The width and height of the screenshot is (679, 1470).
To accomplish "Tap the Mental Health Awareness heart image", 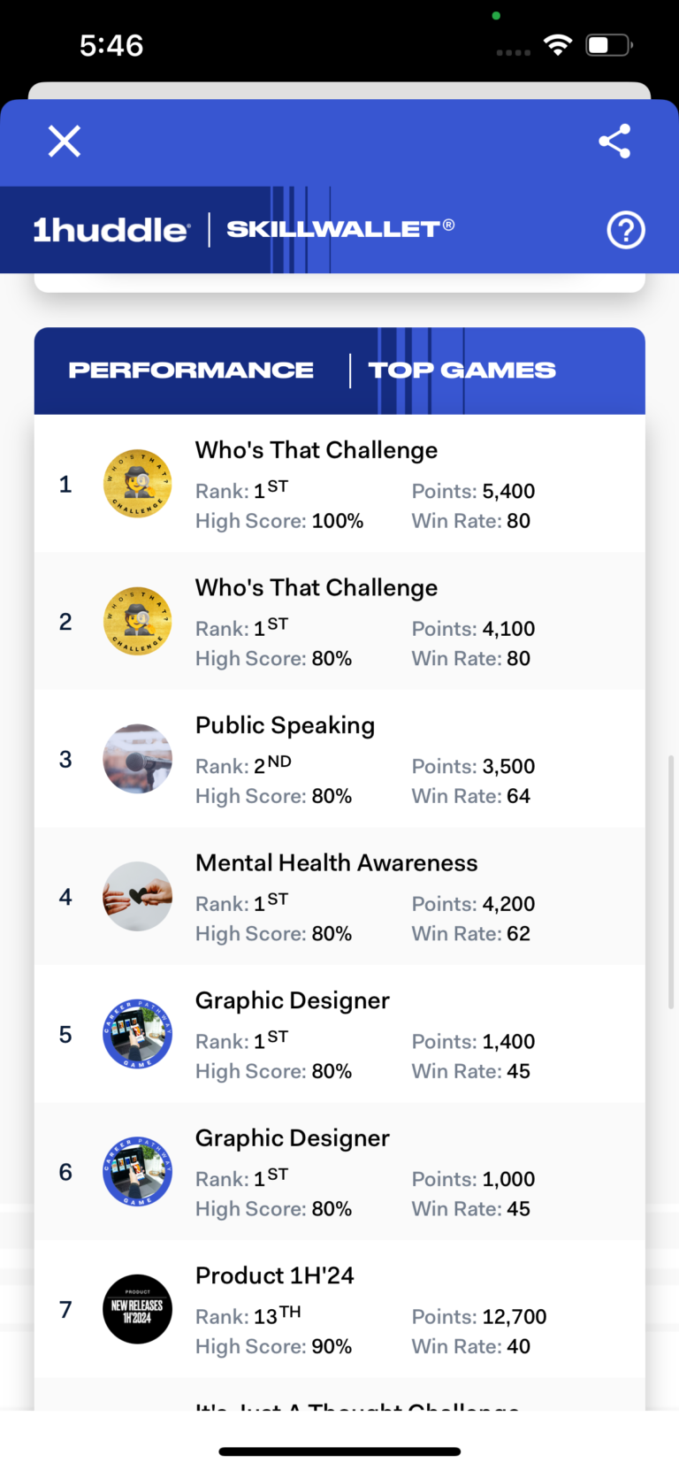I will point(137,896).
